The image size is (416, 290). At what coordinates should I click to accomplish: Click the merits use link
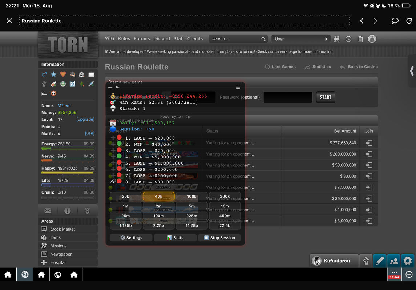click(x=90, y=133)
